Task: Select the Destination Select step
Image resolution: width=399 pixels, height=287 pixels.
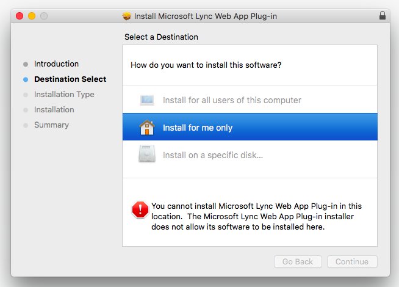Action: click(70, 79)
